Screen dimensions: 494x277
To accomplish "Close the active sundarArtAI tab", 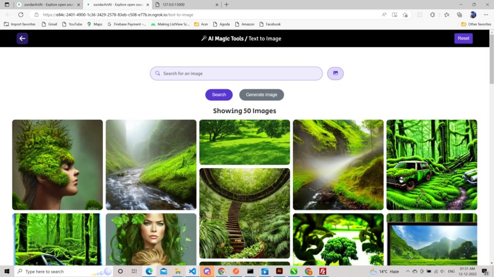I will coord(148,5).
